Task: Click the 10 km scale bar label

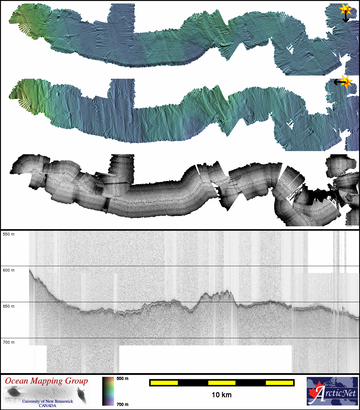Action: [221, 395]
